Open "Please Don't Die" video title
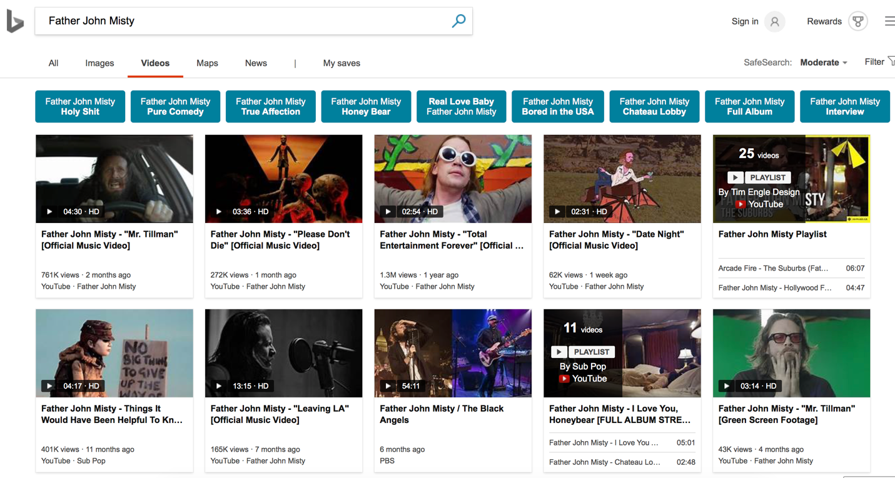The width and height of the screenshot is (895, 478). coord(280,240)
